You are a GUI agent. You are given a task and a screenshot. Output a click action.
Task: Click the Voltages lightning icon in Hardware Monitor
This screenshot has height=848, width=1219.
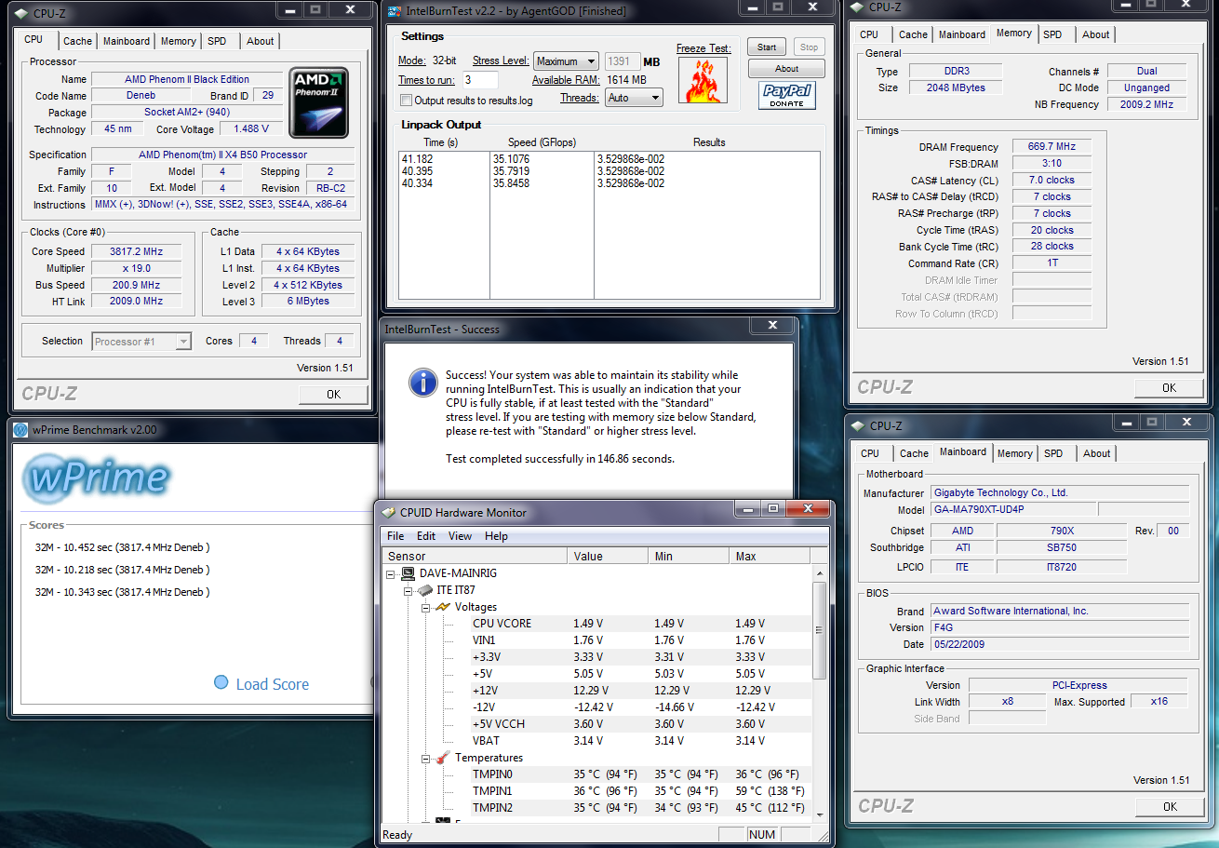443,607
